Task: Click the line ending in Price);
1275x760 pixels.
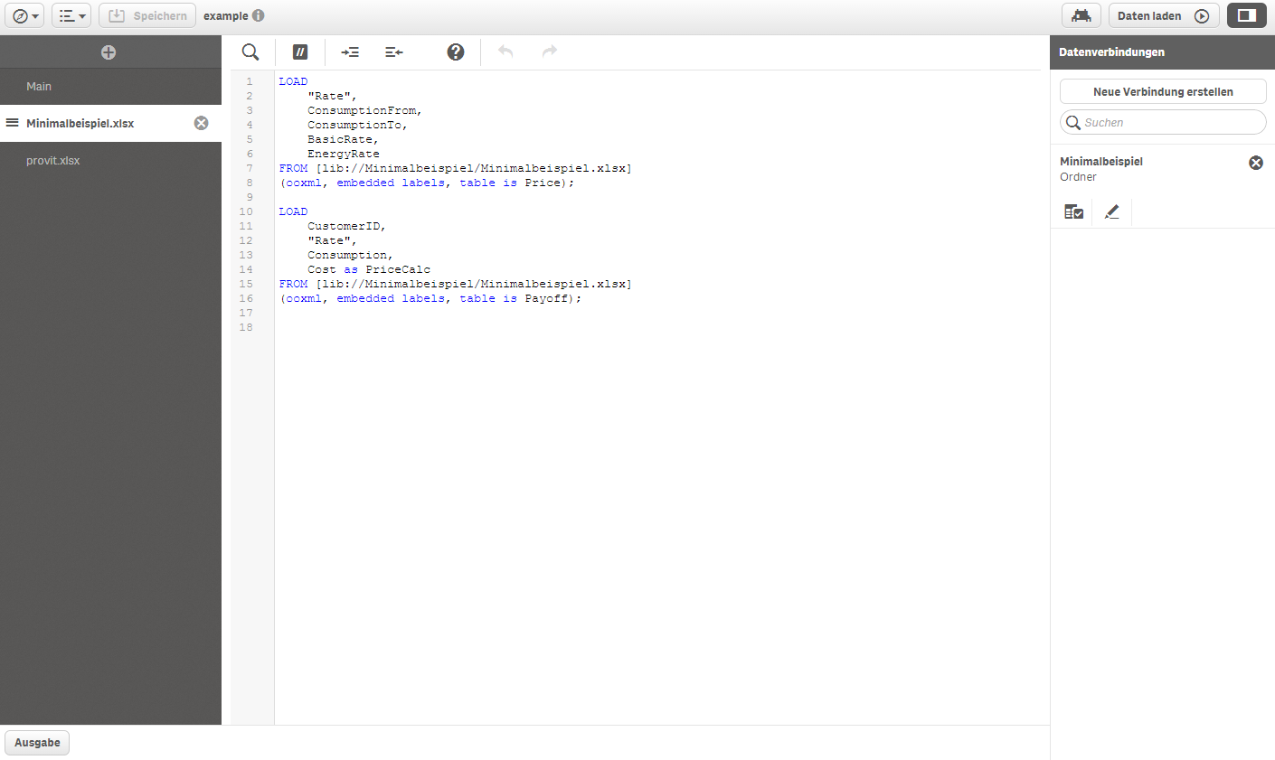Action: tap(427, 183)
